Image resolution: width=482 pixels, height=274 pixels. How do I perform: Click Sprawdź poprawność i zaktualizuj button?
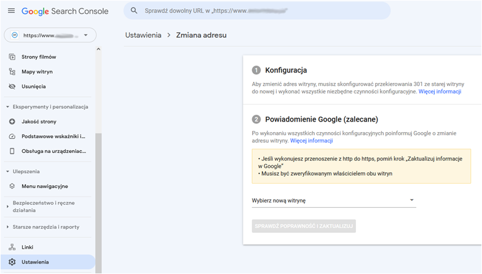point(304,226)
